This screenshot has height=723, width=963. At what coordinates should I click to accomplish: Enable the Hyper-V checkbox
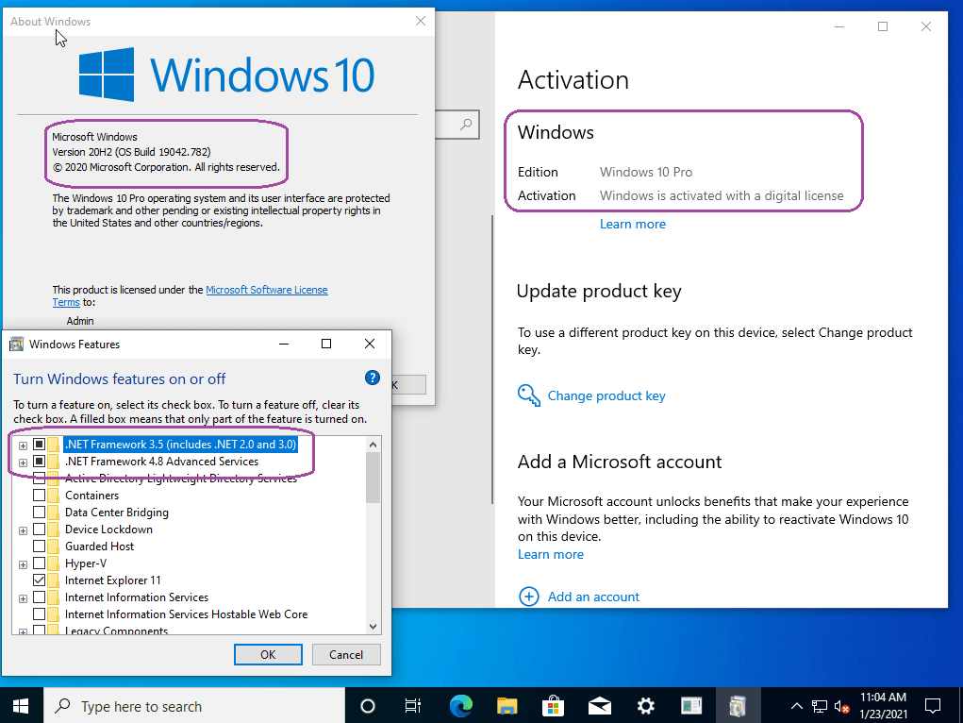point(39,563)
